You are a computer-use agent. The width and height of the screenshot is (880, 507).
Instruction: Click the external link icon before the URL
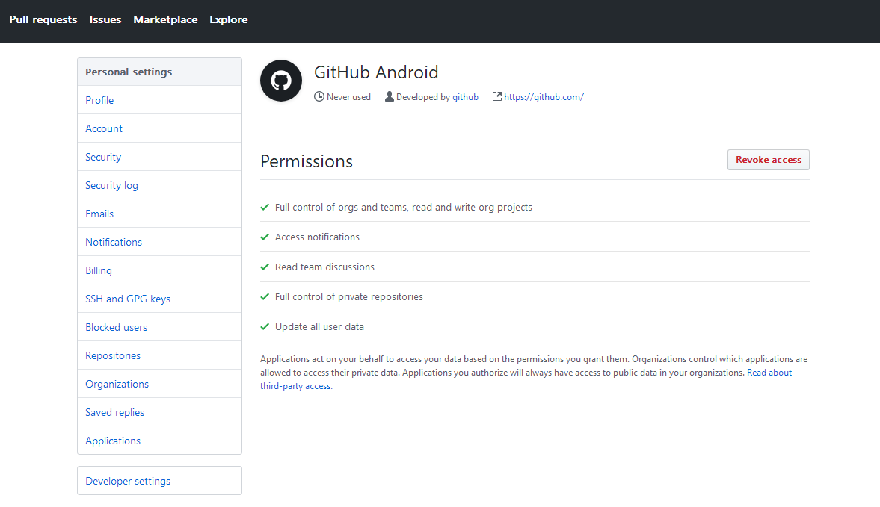click(x=496, y=97)
